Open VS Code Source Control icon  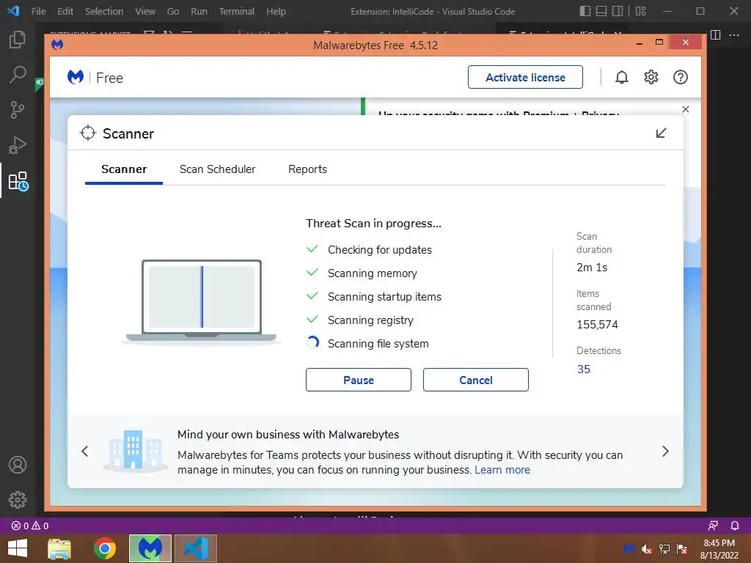18,110
